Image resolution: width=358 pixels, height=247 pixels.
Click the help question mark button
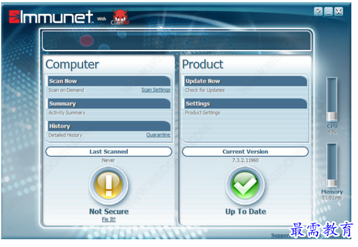[x=318, y=11]
